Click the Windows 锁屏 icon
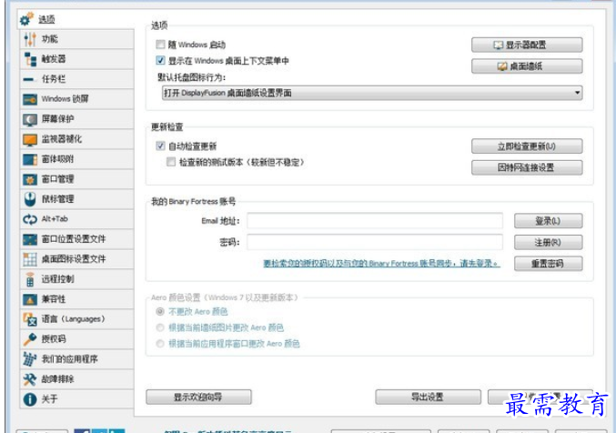The height and width of the screenshot is (433, 616). [30, 99]
